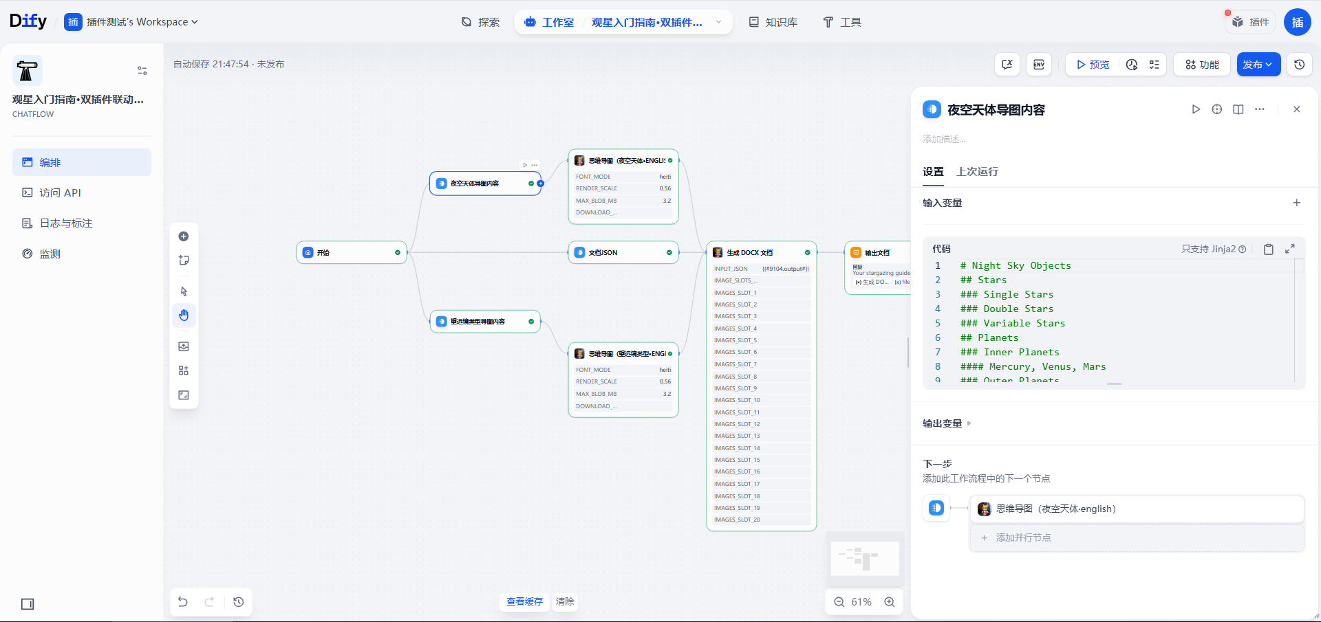Viewport: 1321px width, 622px height.
Task: Add a note with the sticky note icon
Action: point(184,260)
